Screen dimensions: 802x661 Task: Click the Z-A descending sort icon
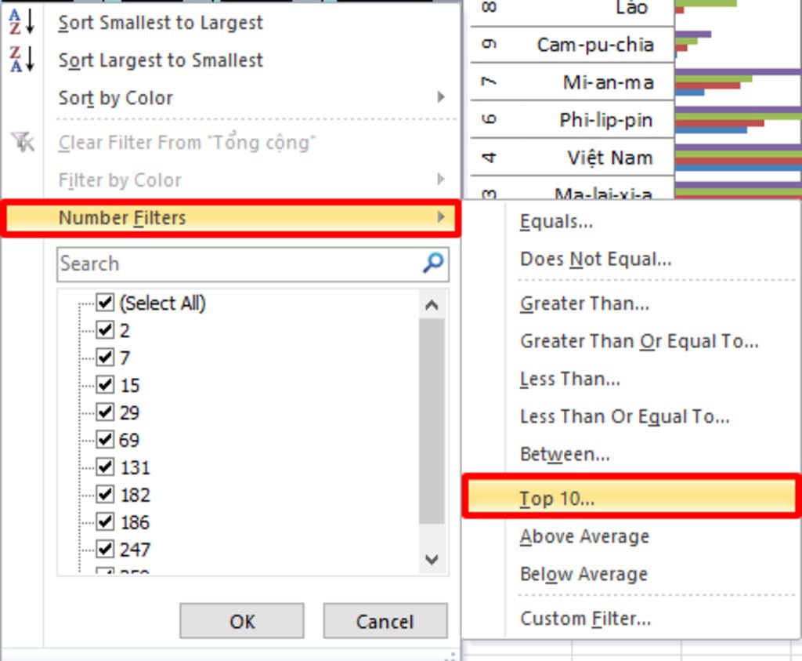(22, 60)
